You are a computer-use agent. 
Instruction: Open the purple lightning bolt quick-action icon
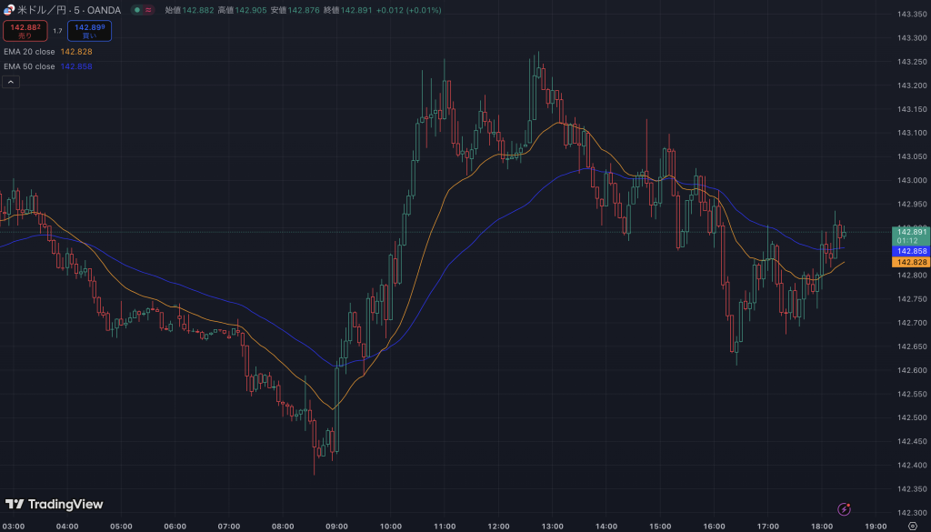[x=845, y=509]
